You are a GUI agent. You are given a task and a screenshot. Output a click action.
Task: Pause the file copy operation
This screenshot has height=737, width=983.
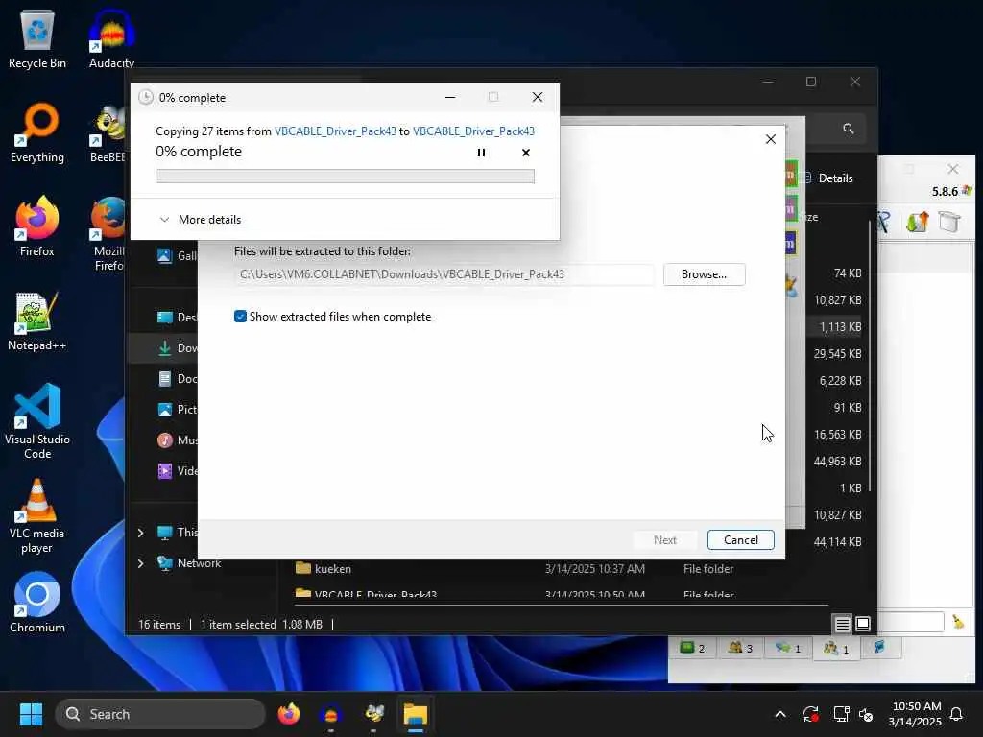481,153
